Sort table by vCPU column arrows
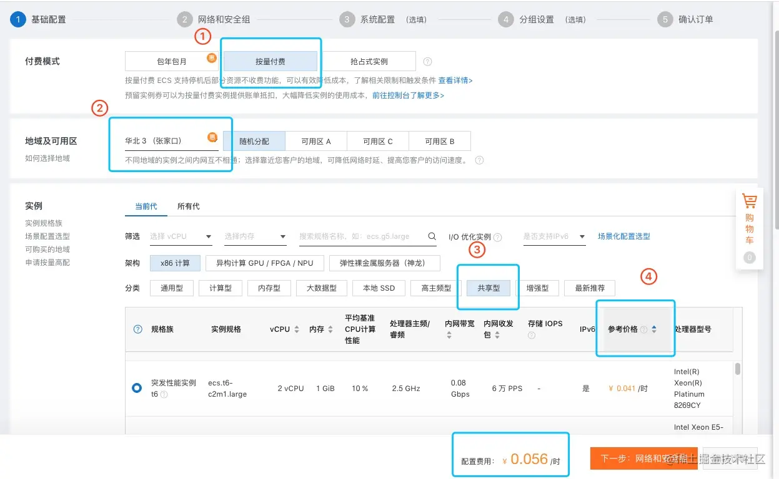This screenshot has width=779, height=479. pos(297,329)
